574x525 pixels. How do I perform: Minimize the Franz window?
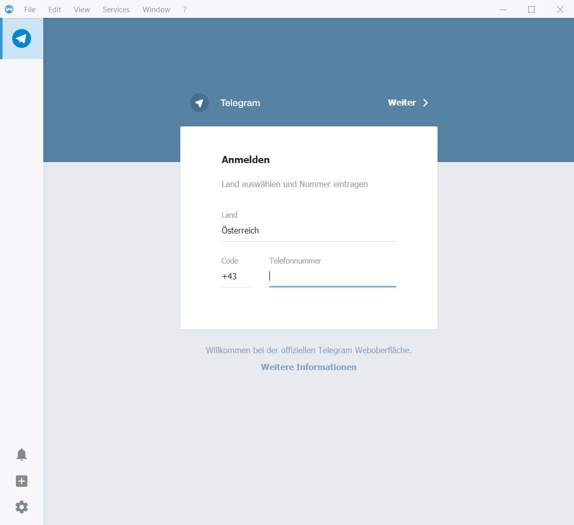click(x=503, y=10)
